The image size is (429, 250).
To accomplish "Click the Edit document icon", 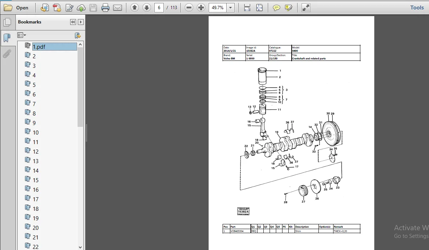I will pos(69,8).
